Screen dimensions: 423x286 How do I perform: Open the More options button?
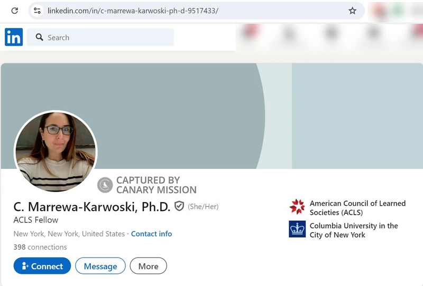tap(149, 266)
